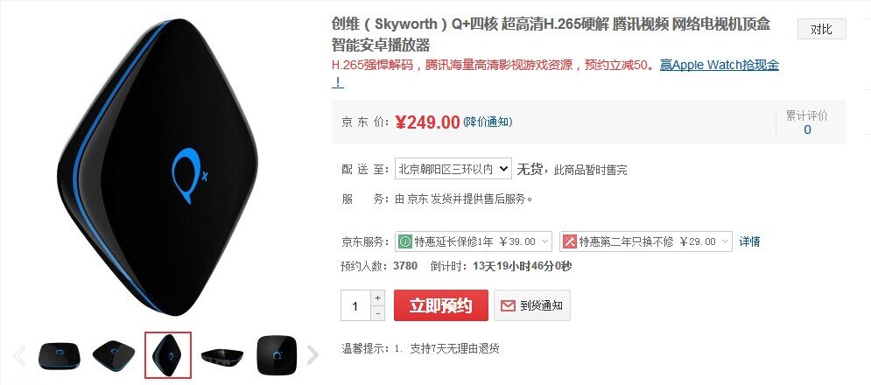Expand the 特惠延长保修1年 service dropdown
The height and width of the screenshot is (385, 871).
[474, 241]
